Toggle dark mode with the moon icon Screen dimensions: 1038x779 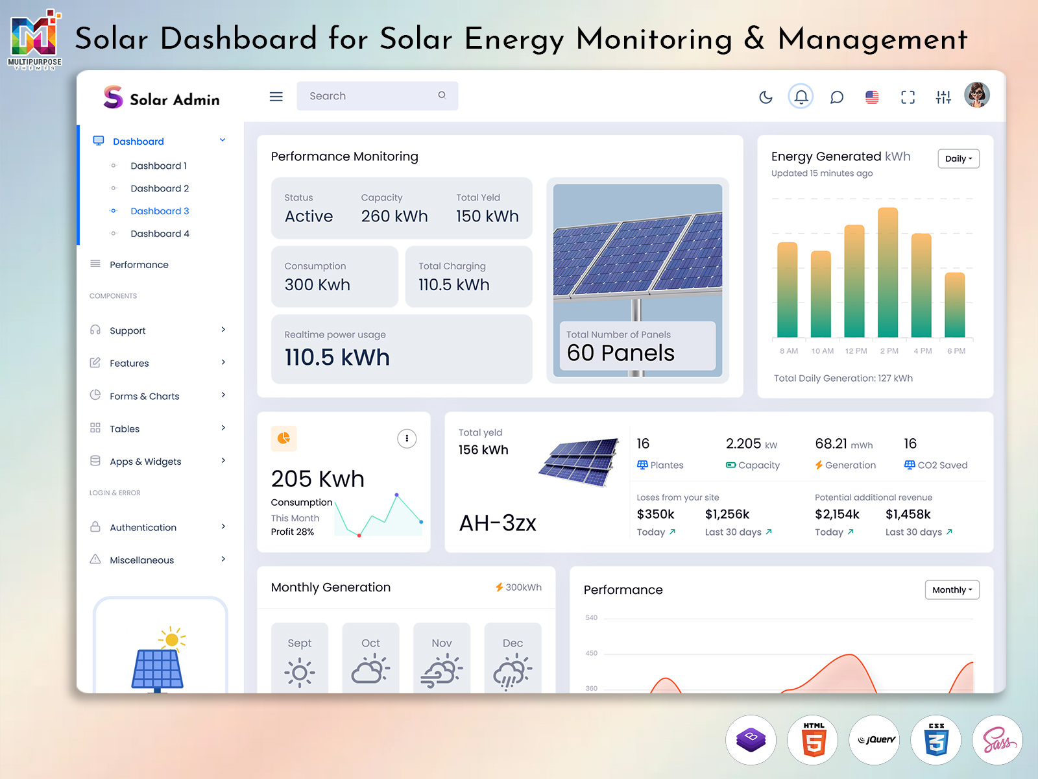click(766, 97)
